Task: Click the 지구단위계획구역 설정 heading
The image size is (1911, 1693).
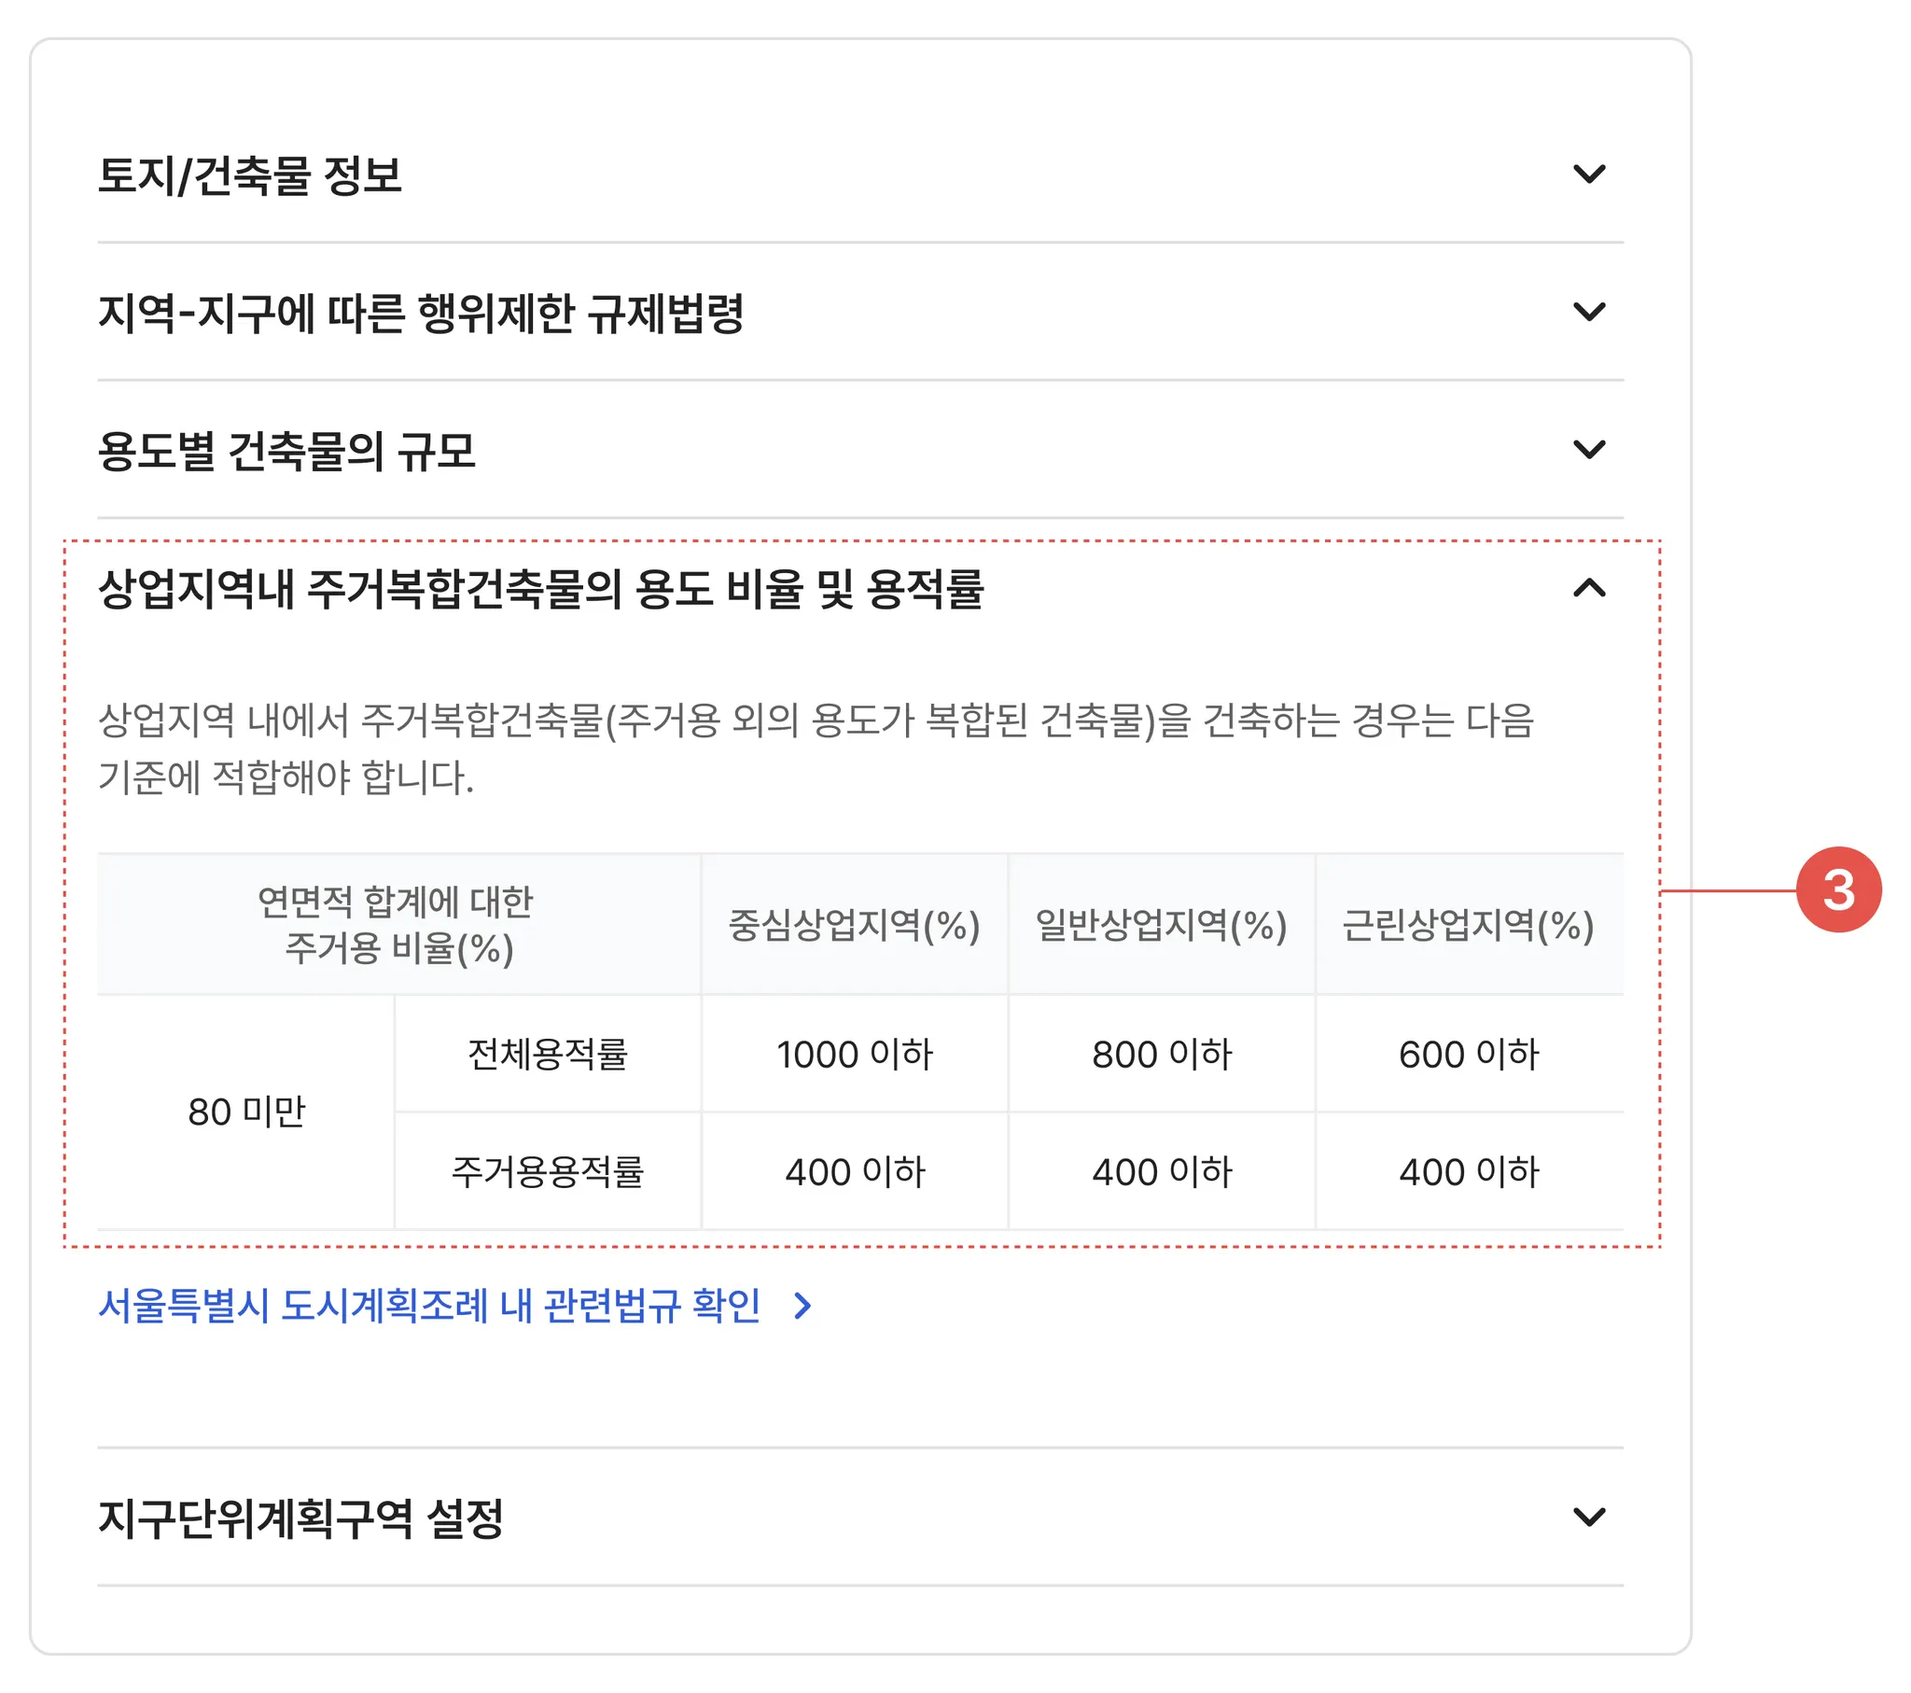Action: coord(300,1518)
